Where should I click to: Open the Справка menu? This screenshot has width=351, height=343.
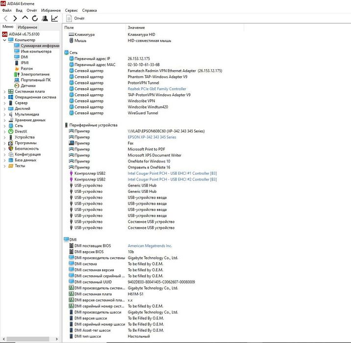pyautogui.click(x=89, y=10)
